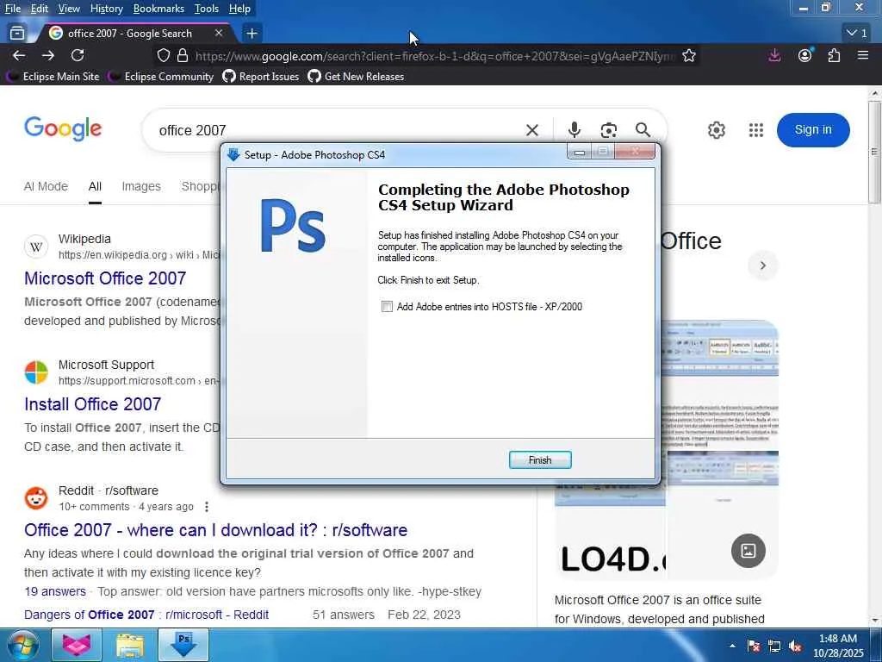882x662 pixels.
Task: Click the Google logo
Action: (63, 129)
